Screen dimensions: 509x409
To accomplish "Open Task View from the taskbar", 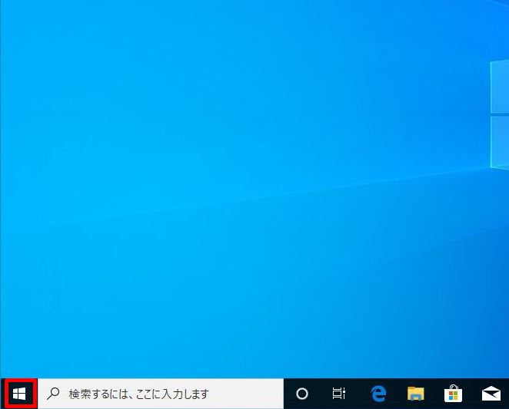I will point(338,394).
